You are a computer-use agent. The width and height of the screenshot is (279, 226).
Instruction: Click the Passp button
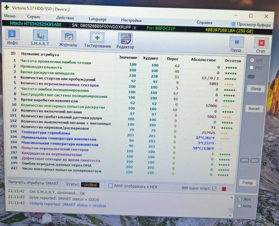coord(247,183)
